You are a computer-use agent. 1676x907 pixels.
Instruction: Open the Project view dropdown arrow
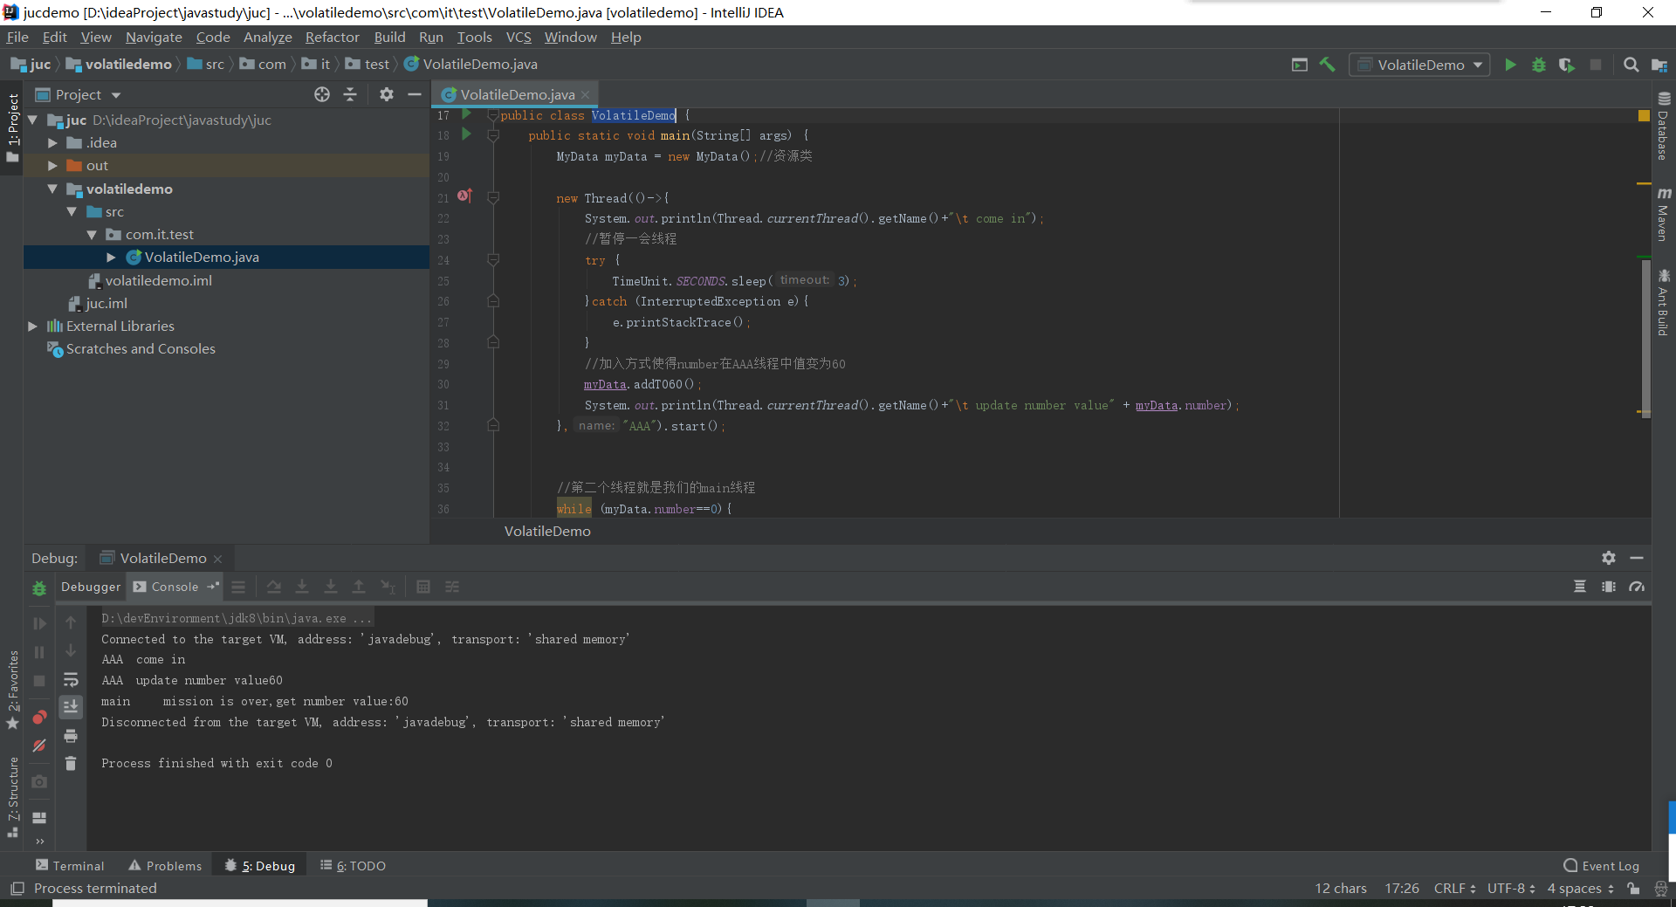tap(116, 95)
